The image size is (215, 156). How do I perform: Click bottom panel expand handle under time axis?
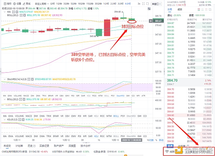click(86, 142)
